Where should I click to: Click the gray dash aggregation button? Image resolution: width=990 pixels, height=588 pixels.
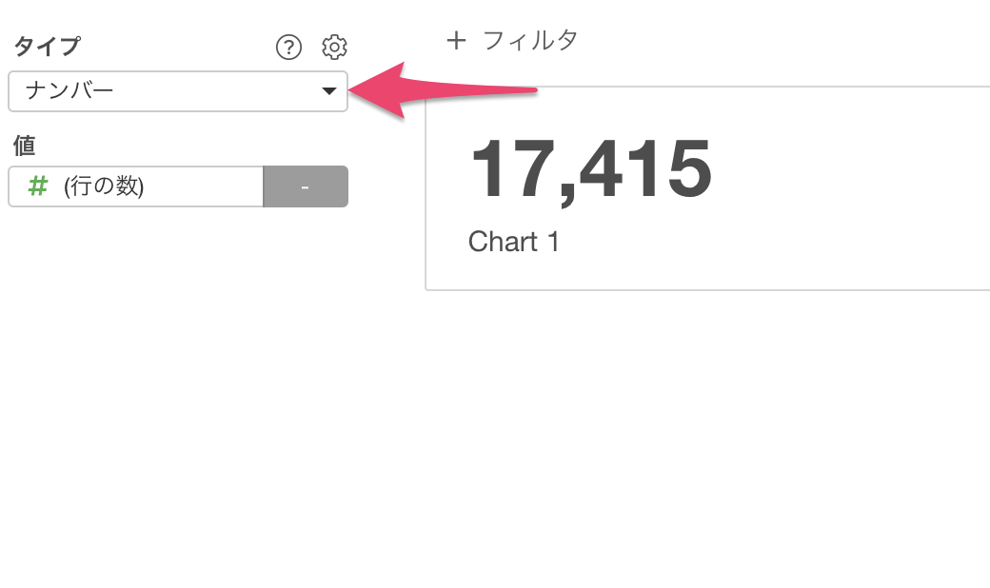click(x=306, y=186)
